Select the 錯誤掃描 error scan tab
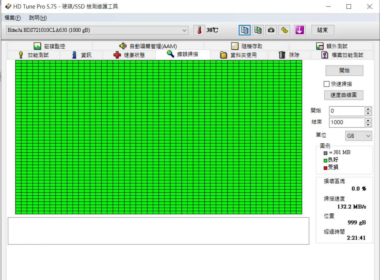The height and width of the screenshot is (280, 380). pos(183,54)
